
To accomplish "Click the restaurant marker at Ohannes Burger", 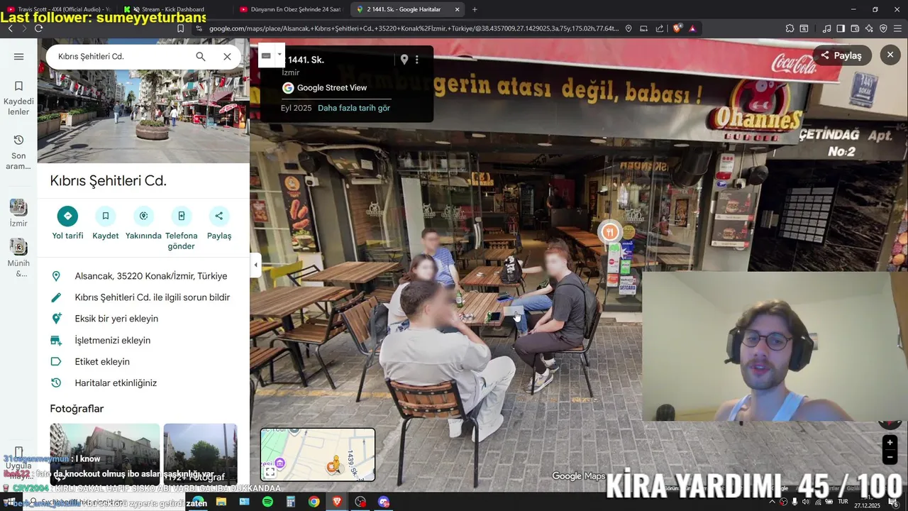I will pos(609,232).
